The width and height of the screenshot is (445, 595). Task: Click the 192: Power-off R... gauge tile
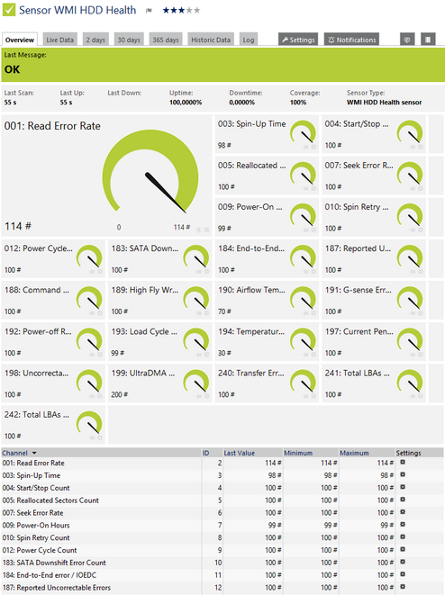pos(53,341)
